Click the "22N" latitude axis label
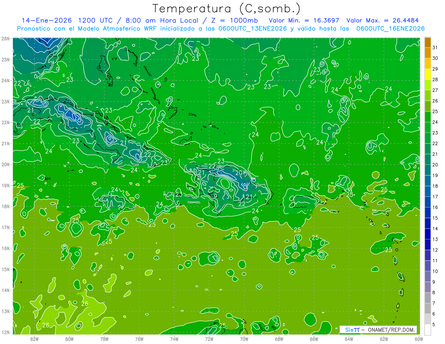The width and height of the screenshot is (445, 344). [6, 122]
